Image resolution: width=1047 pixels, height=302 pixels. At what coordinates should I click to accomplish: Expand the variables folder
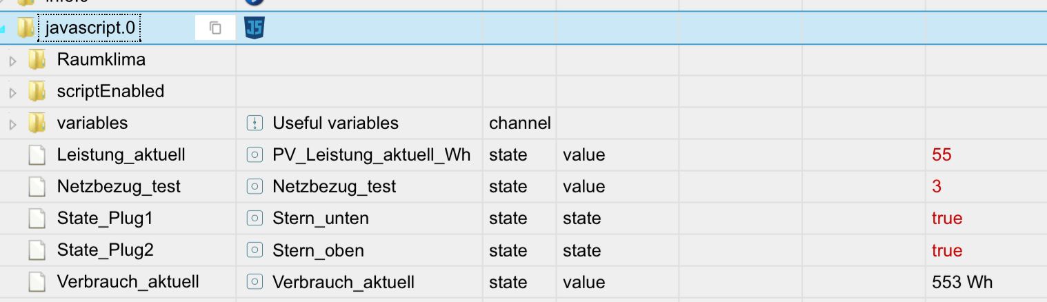[12, 125]
